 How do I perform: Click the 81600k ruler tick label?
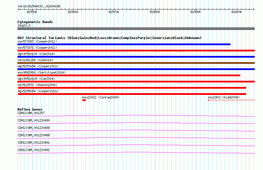coord(237,12)
